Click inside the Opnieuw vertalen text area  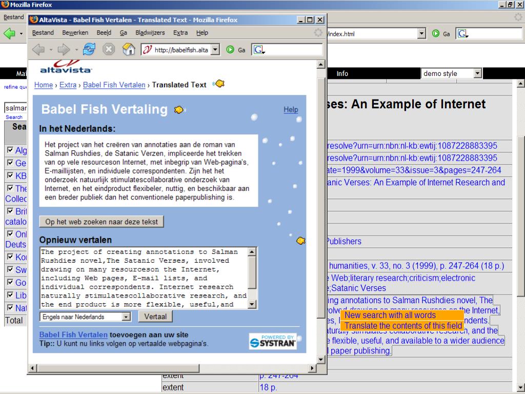(144, 278)
